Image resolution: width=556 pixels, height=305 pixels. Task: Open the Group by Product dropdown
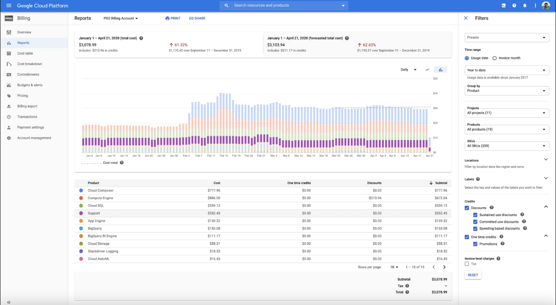(506, 91)
